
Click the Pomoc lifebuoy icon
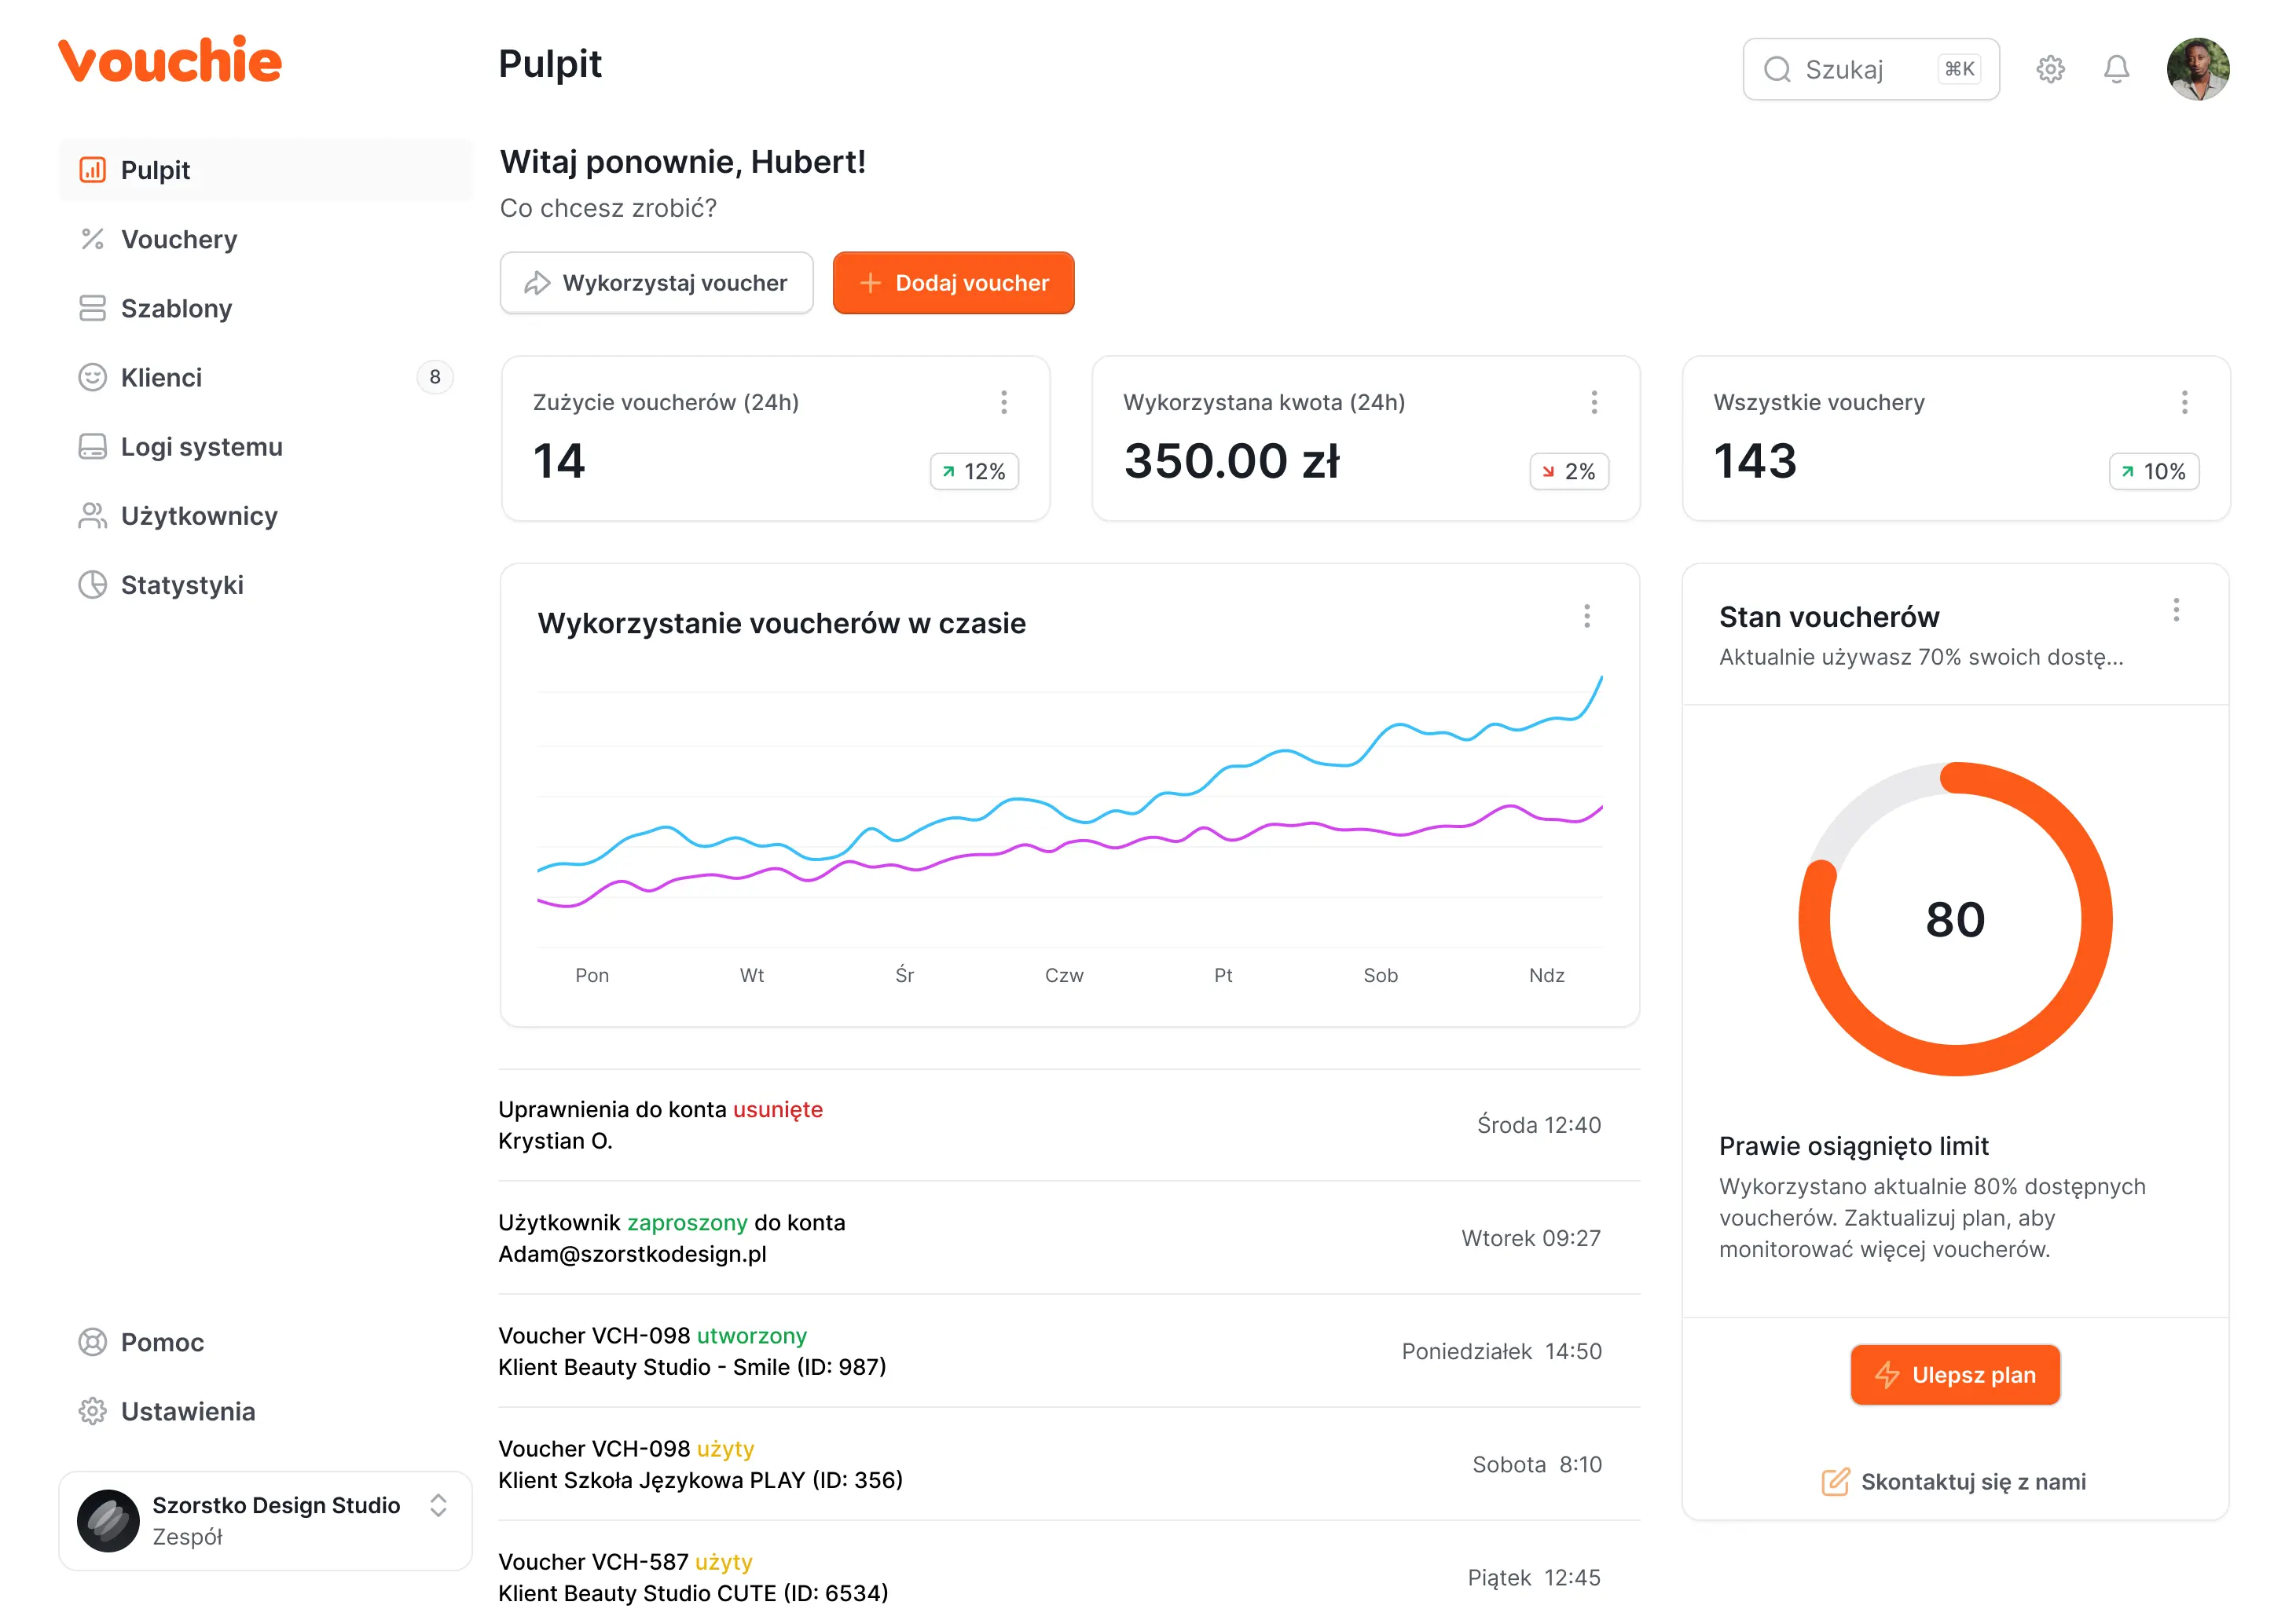point(92,1342)
